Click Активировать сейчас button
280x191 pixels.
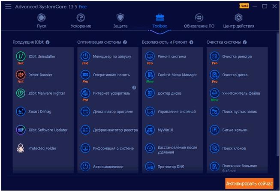coord(249,184)
